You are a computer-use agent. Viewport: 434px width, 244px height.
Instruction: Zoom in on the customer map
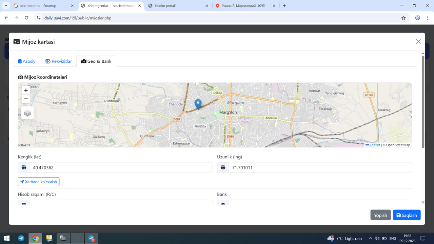pos(26,90)
